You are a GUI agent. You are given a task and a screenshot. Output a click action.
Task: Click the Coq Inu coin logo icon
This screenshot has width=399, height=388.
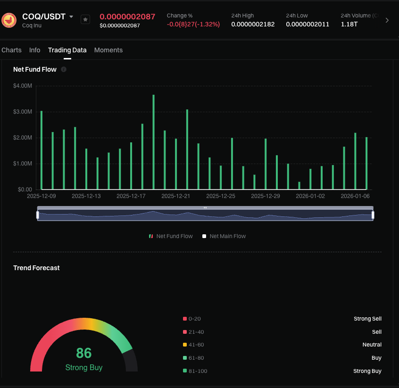[x=8, y=20]
